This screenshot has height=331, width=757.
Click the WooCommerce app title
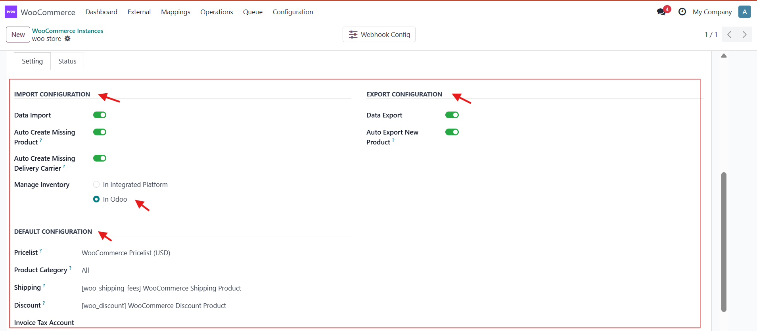48,12
